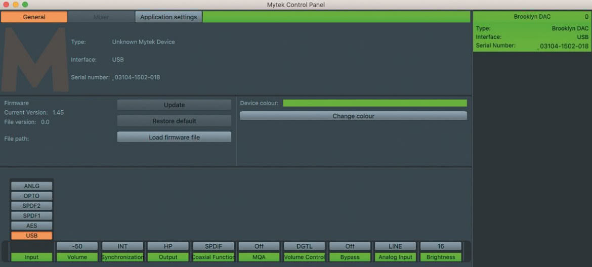Click the green Output label
The width and height of the screenshot is (592, 267).
click(x=168, y=257)
